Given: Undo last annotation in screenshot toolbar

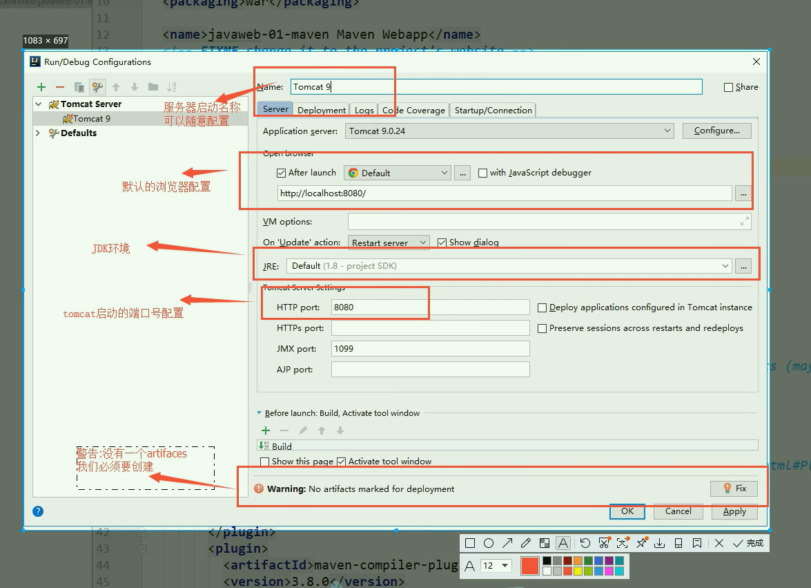Looking at the screenshot, I should point(585,543).
